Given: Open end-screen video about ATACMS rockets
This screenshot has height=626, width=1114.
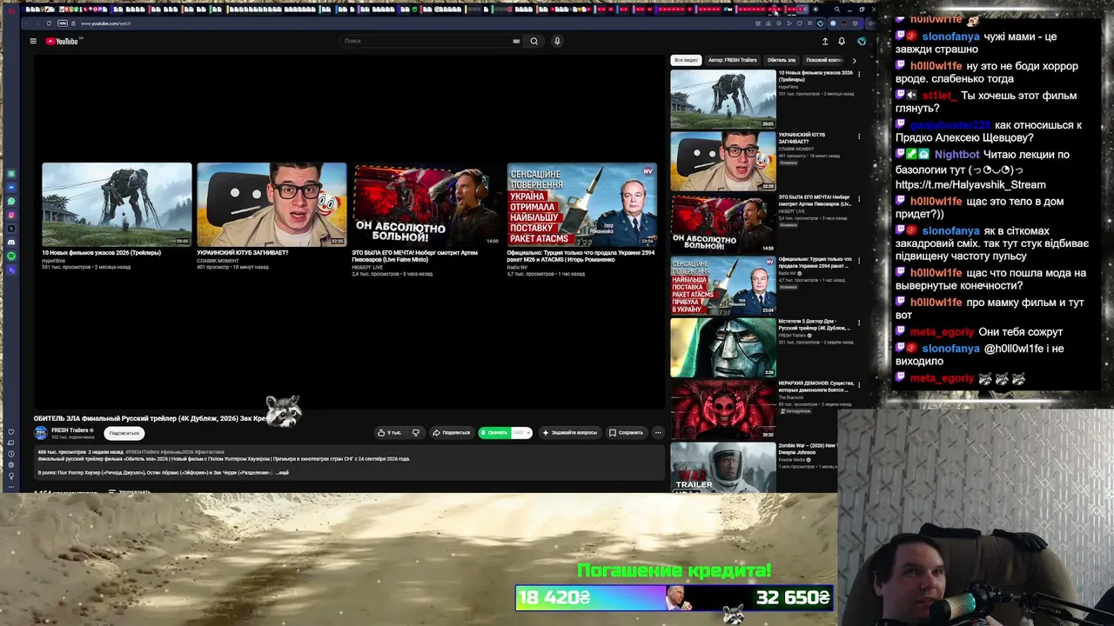Looking at the screenshot, I should (x=581, y=204).
